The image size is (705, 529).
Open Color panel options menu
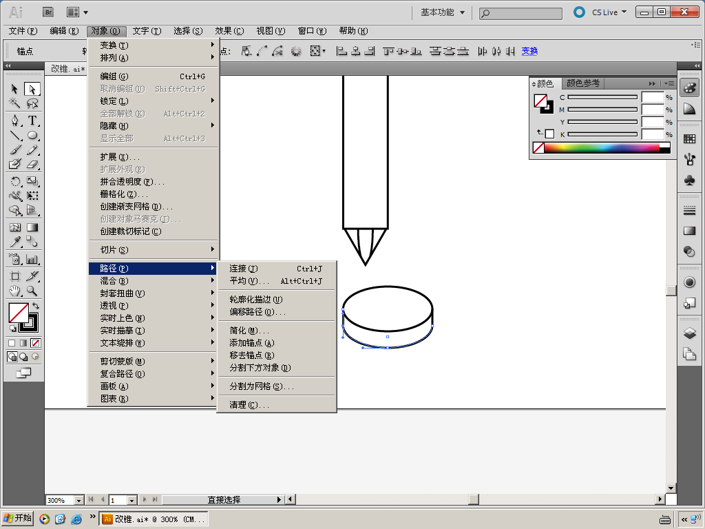pos(669,83)
